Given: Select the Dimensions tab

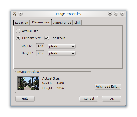Looking at the screenshot, I should coord(41,22).
